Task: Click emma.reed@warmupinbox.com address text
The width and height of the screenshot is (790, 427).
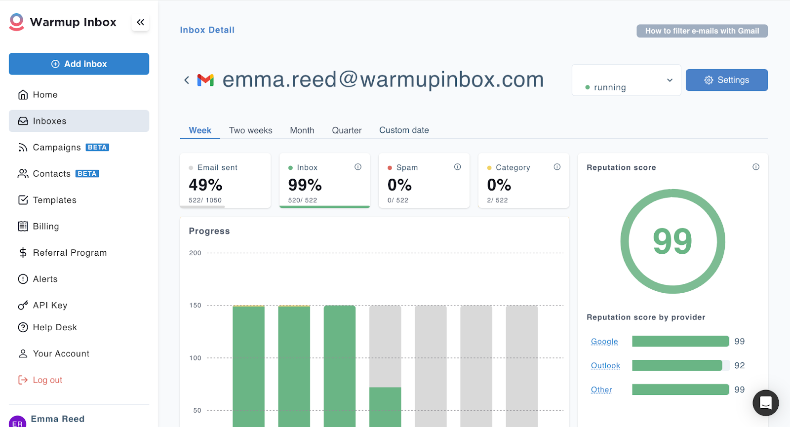Action: (383, 79)
